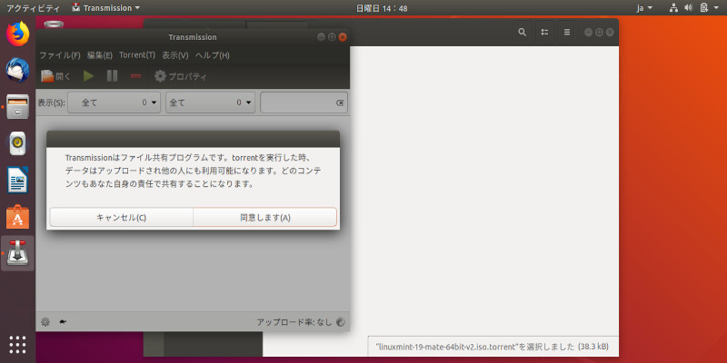Open the Transmission app menu in top bar
This screenshot has width=727, height=363.
point(106,8)
